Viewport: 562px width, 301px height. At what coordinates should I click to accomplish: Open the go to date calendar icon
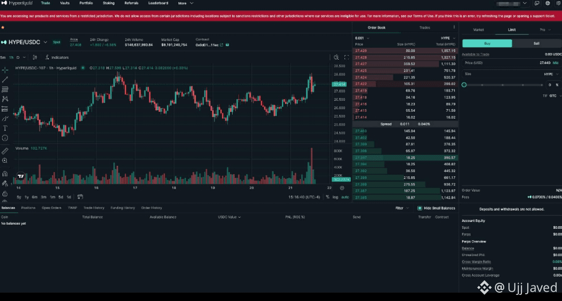pyautogui.click(x=80, y=197)
